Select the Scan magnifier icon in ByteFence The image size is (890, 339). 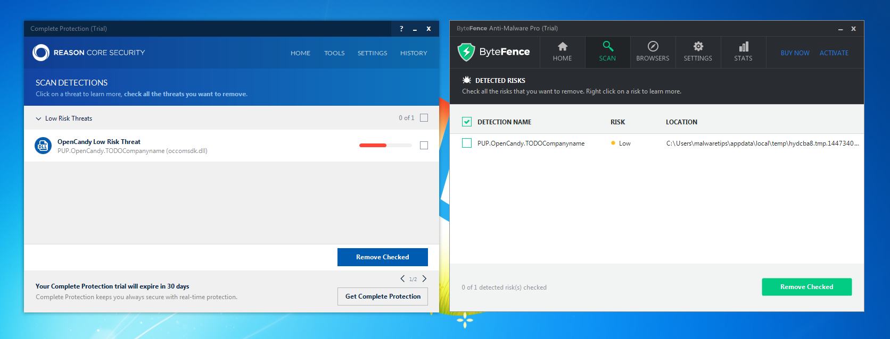click(607, 47)
